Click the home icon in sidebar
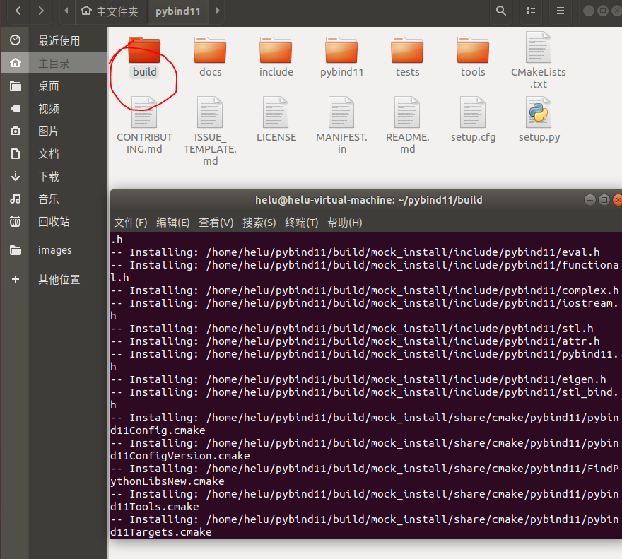Image resolution: width=622 pixels, height=559 pixels. (15, 63)
